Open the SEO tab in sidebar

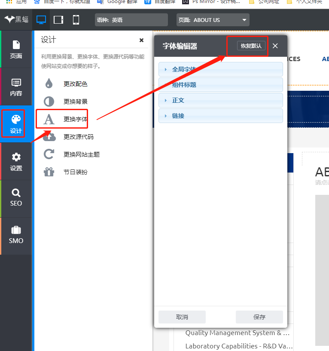pos(16,197)
